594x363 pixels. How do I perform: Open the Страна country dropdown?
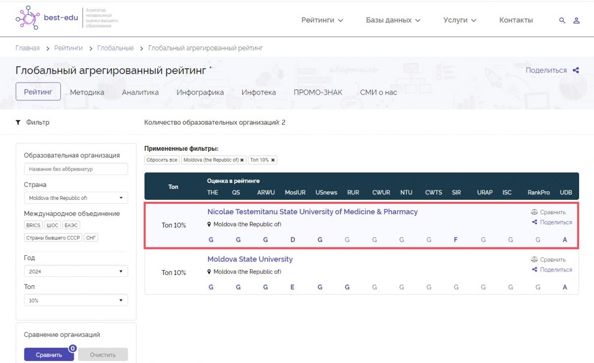tap(76, 198)
